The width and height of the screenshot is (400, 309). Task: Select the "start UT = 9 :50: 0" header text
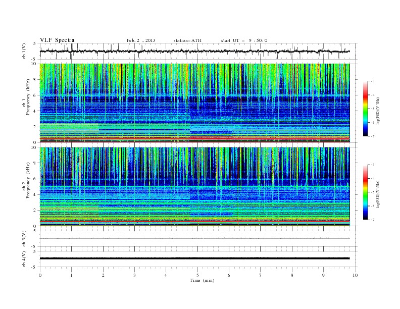[x=244, y=40]
